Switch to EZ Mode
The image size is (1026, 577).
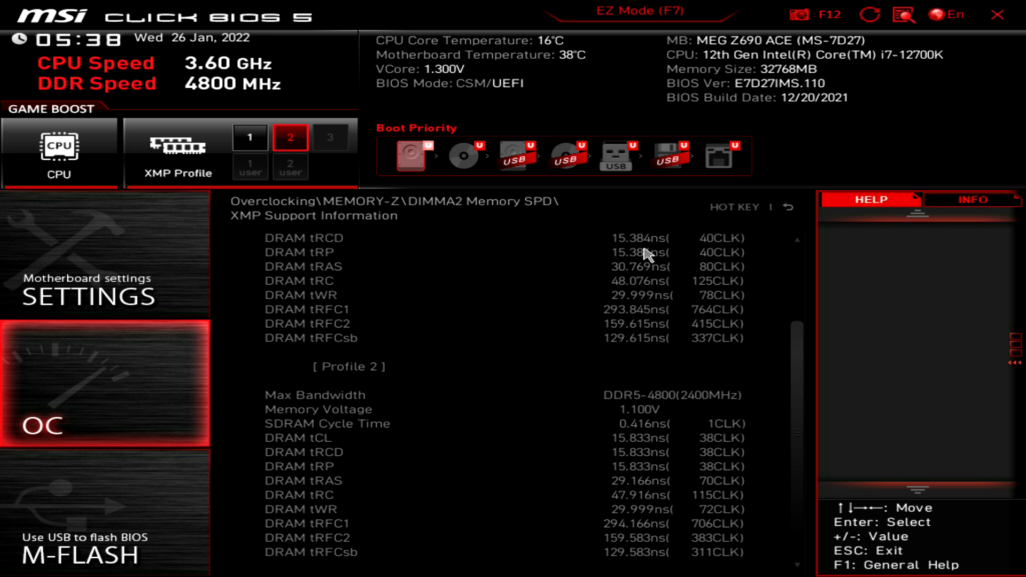point(640,10)
